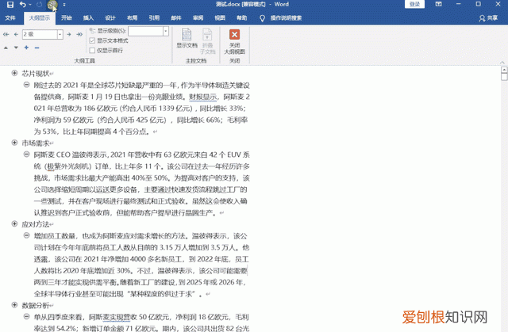This screenshot has height=332, width=508.
Task: Click the underlined words 财报显示
Action: [203, 97]
